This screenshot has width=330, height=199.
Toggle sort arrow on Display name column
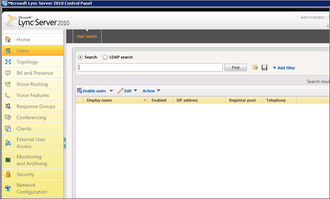tap(144, 100)
